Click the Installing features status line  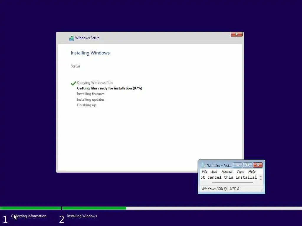click(91, 94)
